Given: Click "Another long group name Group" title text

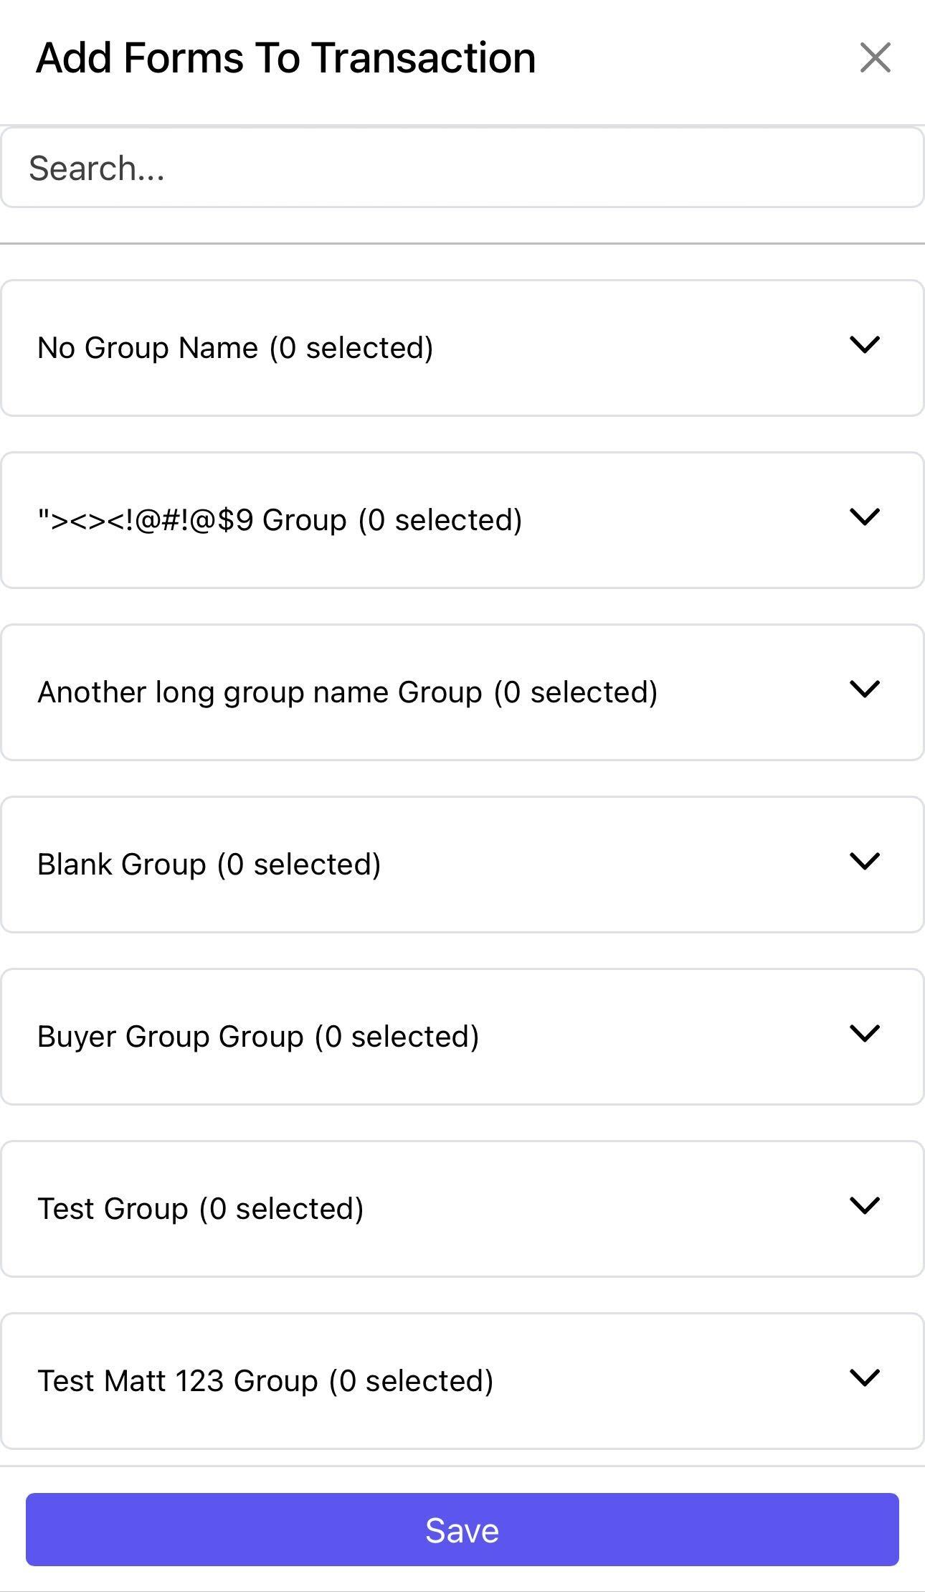Looking at the screenshot, I should coord(260,692).
